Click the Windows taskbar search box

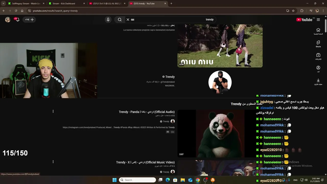pos(137,180)
